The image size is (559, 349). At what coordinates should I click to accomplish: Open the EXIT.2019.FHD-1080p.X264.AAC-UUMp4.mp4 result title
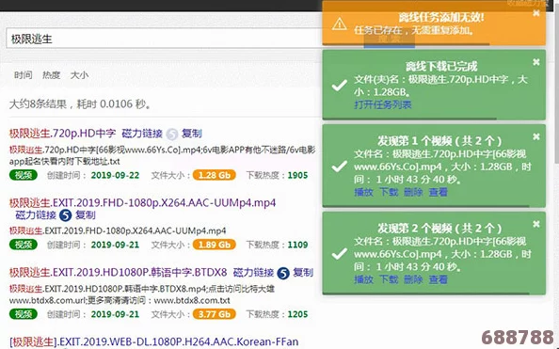tap(143, 203)
